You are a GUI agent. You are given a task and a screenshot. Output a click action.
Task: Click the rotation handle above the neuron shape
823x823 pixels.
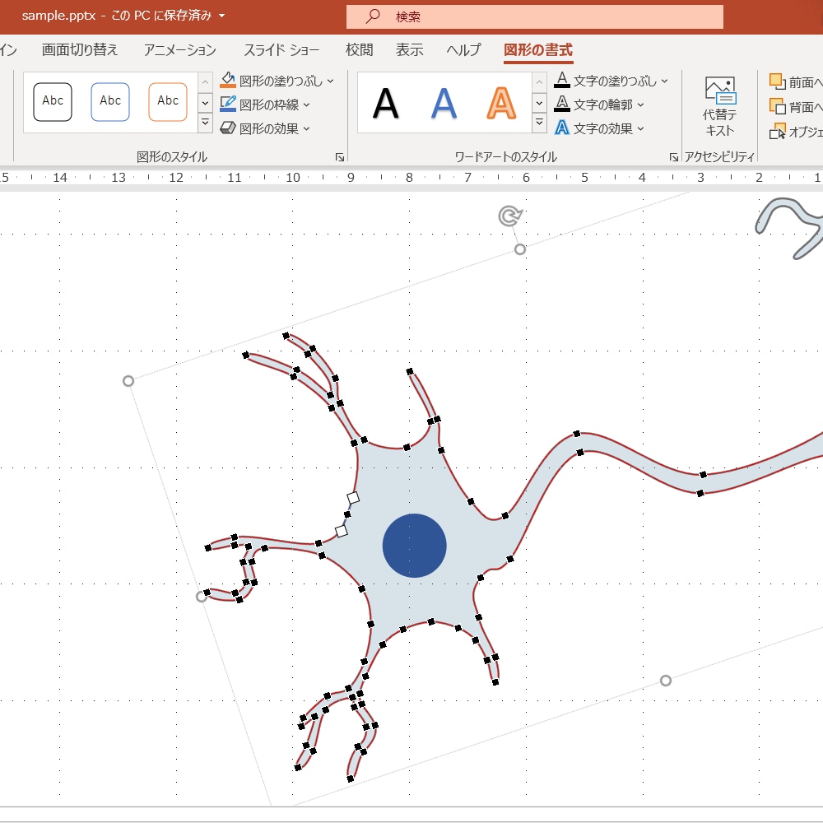(x=510, y=216)
